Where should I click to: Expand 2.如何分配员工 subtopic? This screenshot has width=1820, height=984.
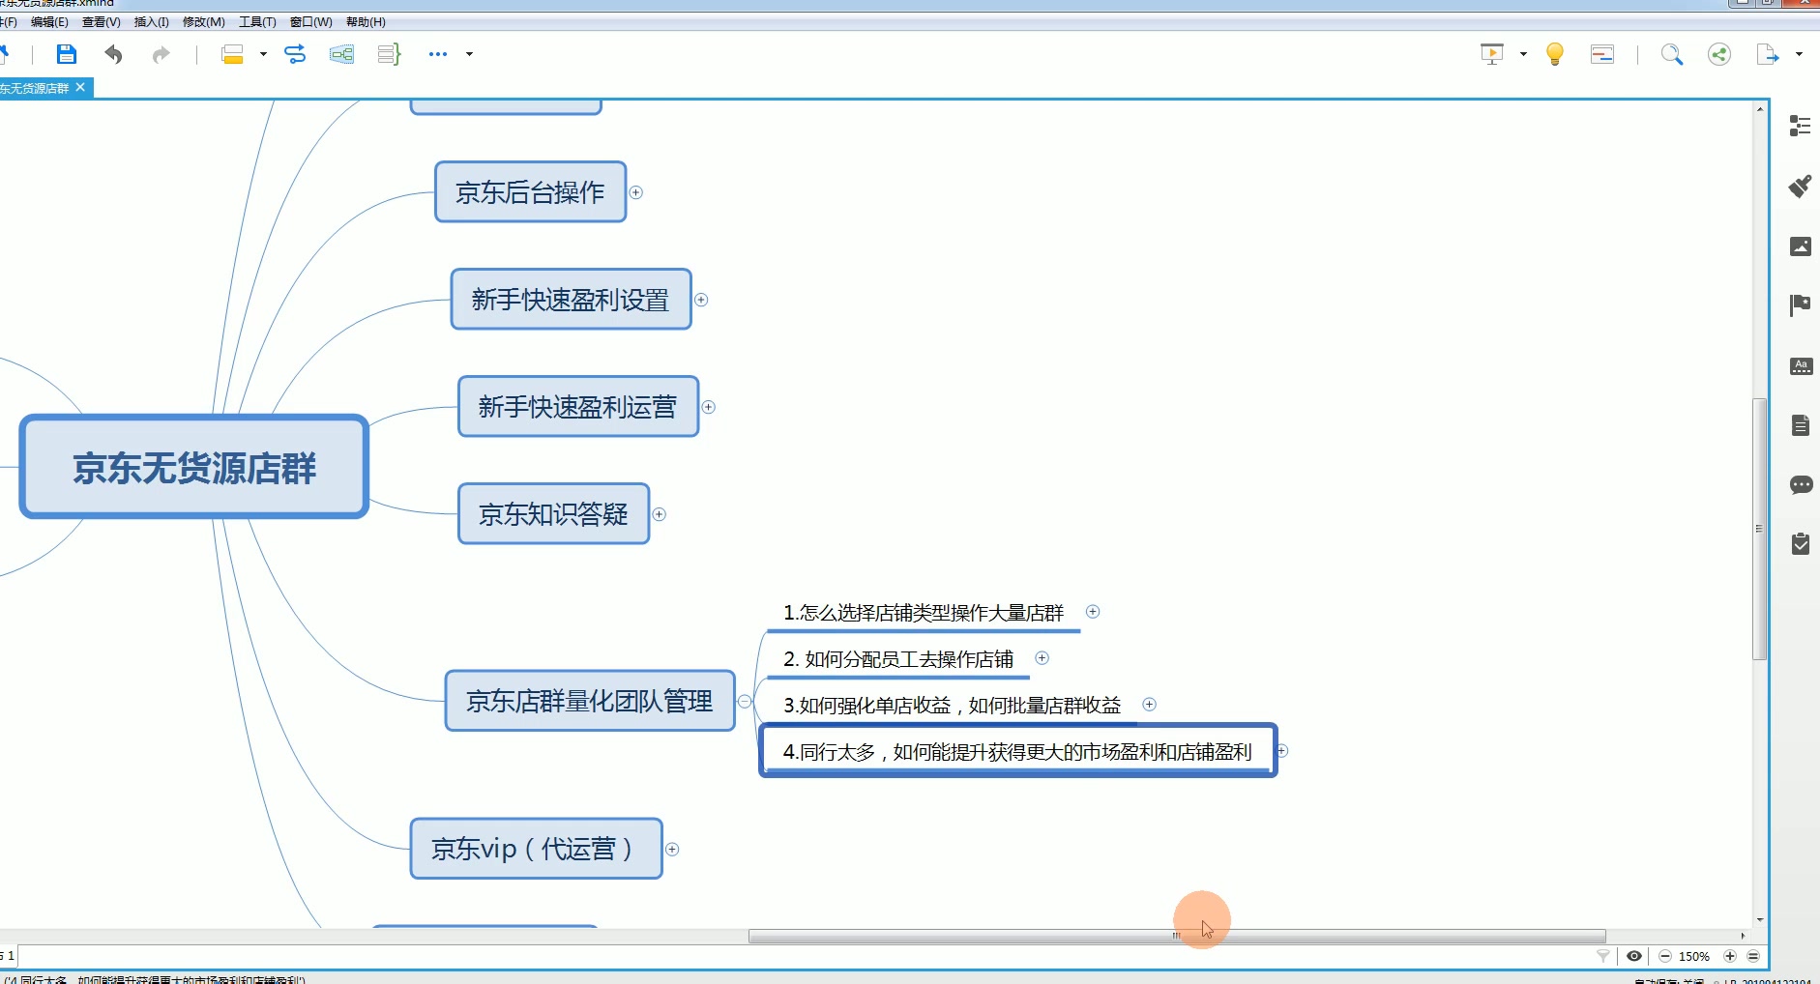pos(1042,657)
